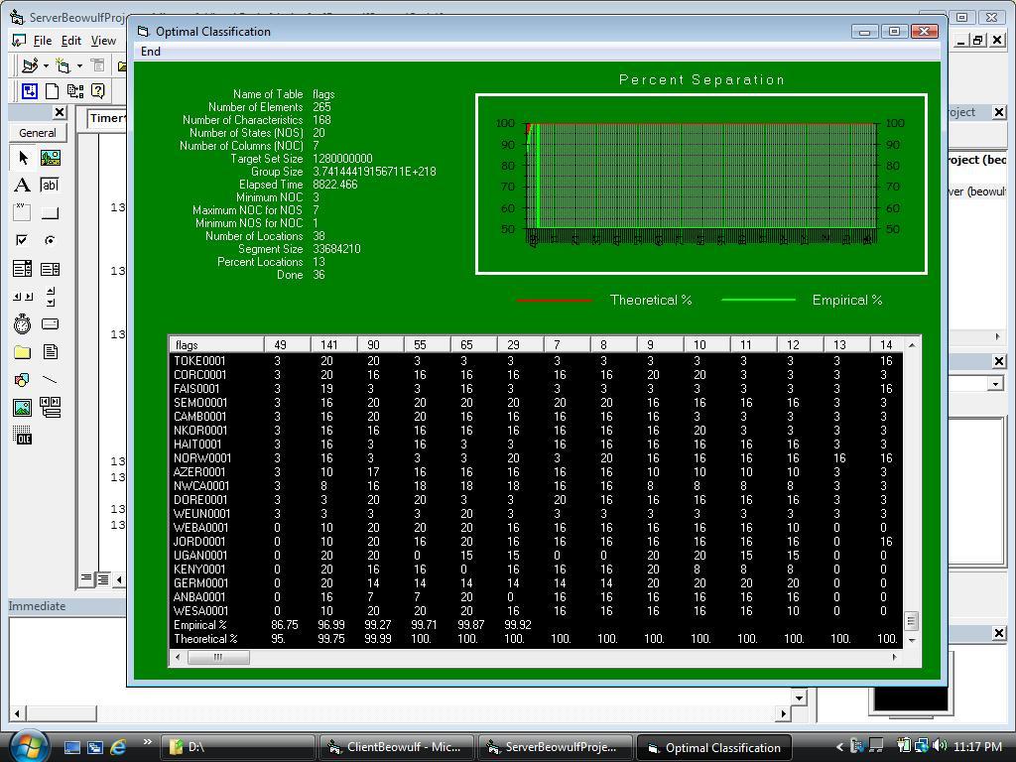Click the NORW0001 row label
The height and width of the screenshot is (762, 1016).
[x=202, y=458]
